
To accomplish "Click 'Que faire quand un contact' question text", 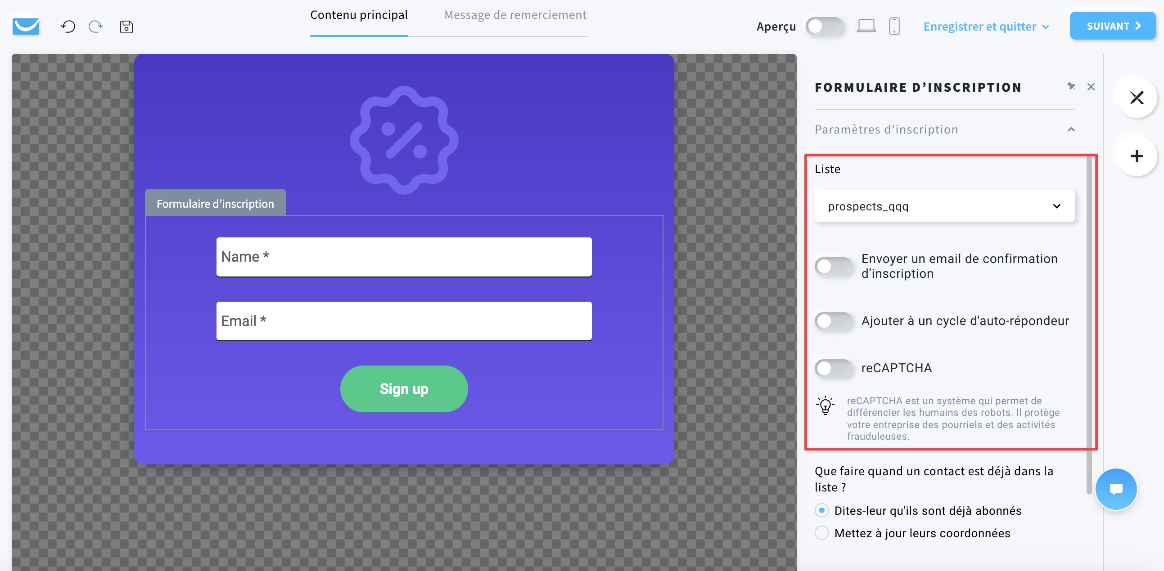I will coord(934,479).
